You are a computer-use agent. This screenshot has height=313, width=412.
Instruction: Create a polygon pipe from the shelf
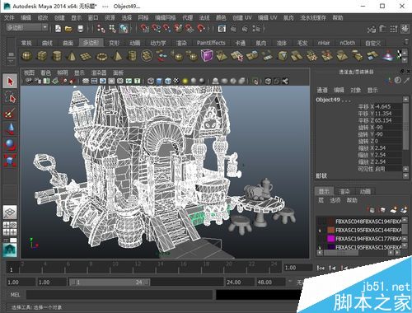[x=132, y=56]
